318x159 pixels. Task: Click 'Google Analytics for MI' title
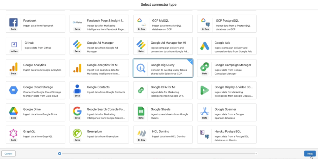pyautogui.click(x=103, y=65)
